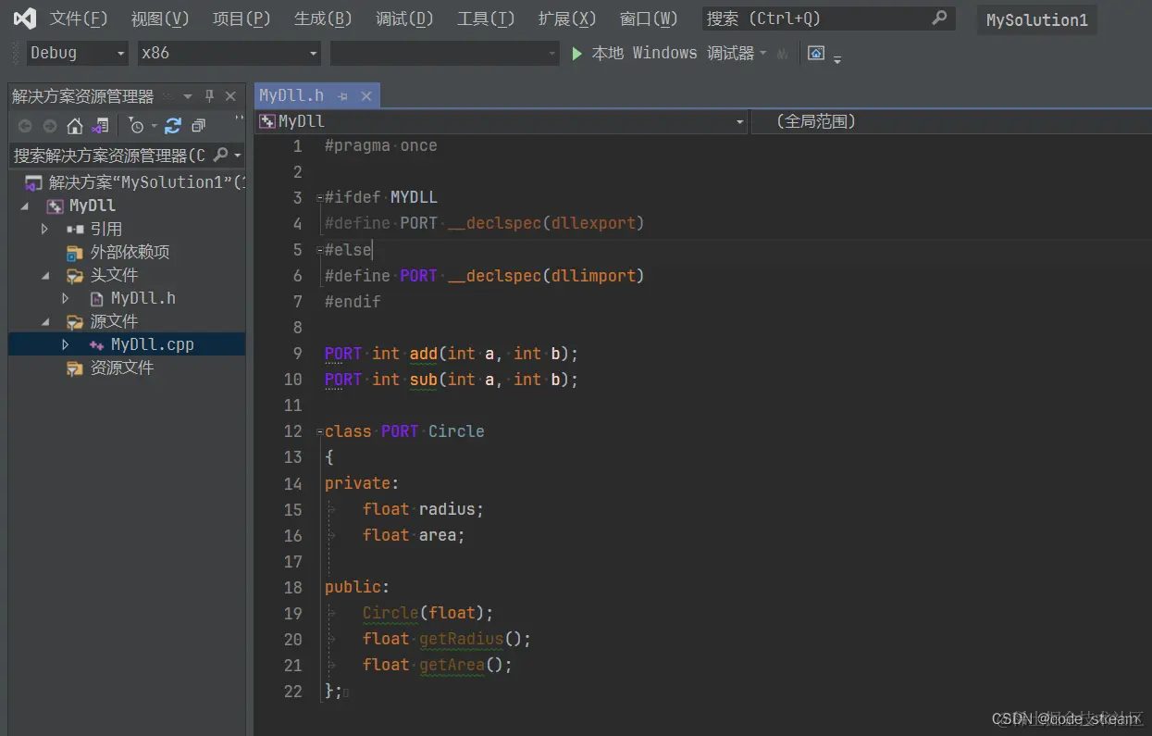Switch views using the solution/folder view icon
Viewport: 1152px width, 736px height.
[100, 126]
